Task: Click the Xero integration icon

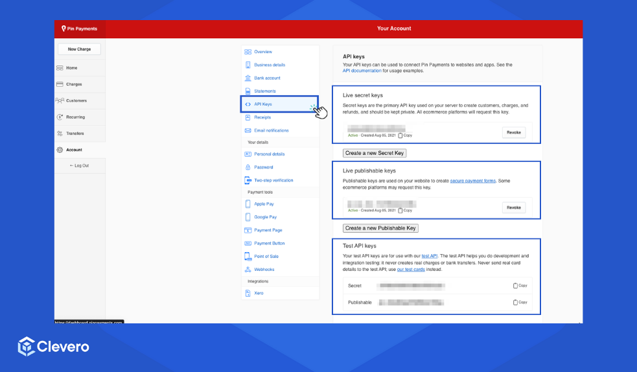Action: [248, 293]
